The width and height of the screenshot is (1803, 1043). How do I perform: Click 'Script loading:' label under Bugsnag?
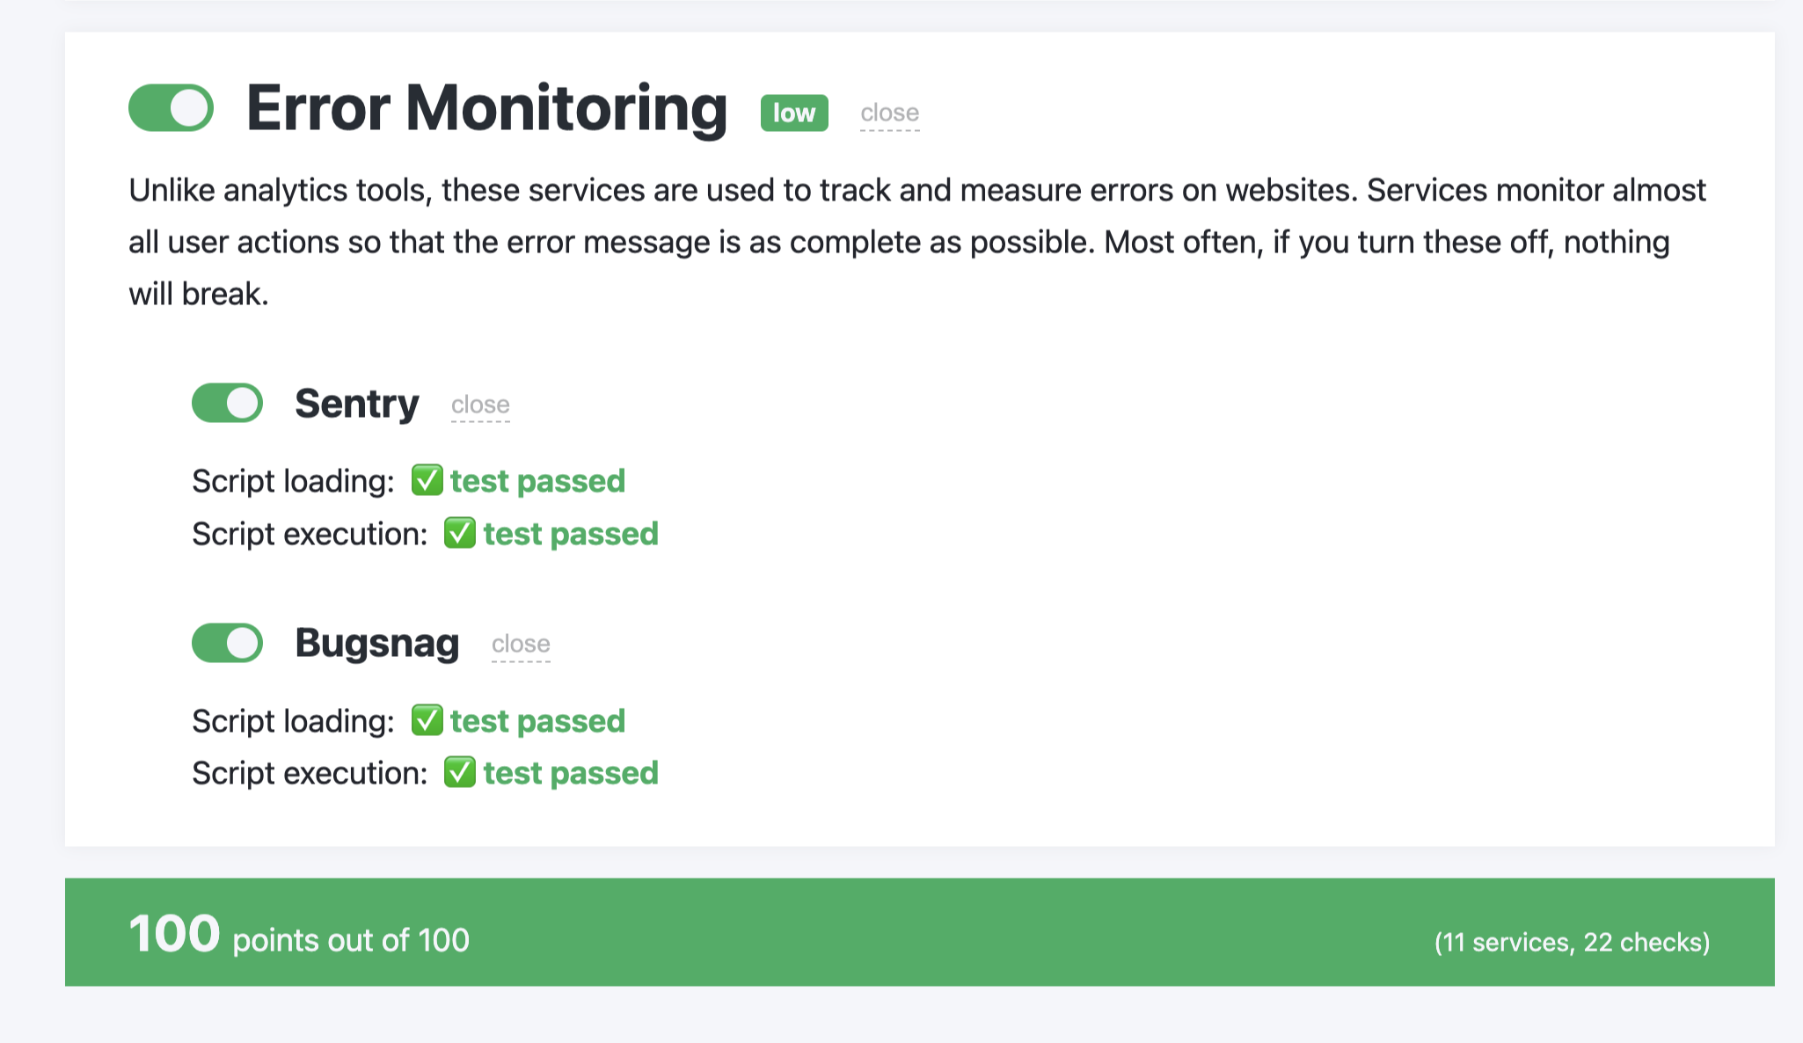[x=294, y=721]
